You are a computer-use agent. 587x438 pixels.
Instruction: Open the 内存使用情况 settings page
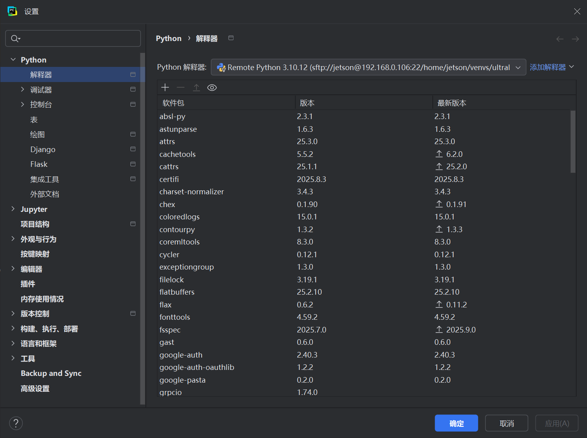[x=42, y=299]
